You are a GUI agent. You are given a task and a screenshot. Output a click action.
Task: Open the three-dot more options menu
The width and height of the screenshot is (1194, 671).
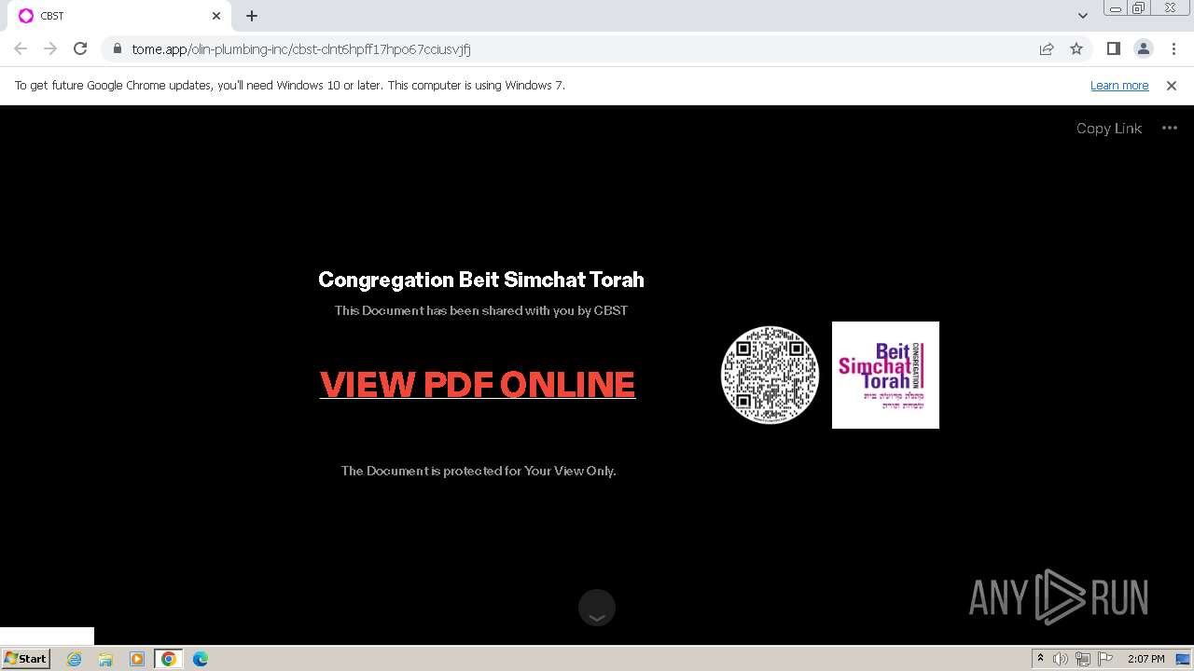1170,129
